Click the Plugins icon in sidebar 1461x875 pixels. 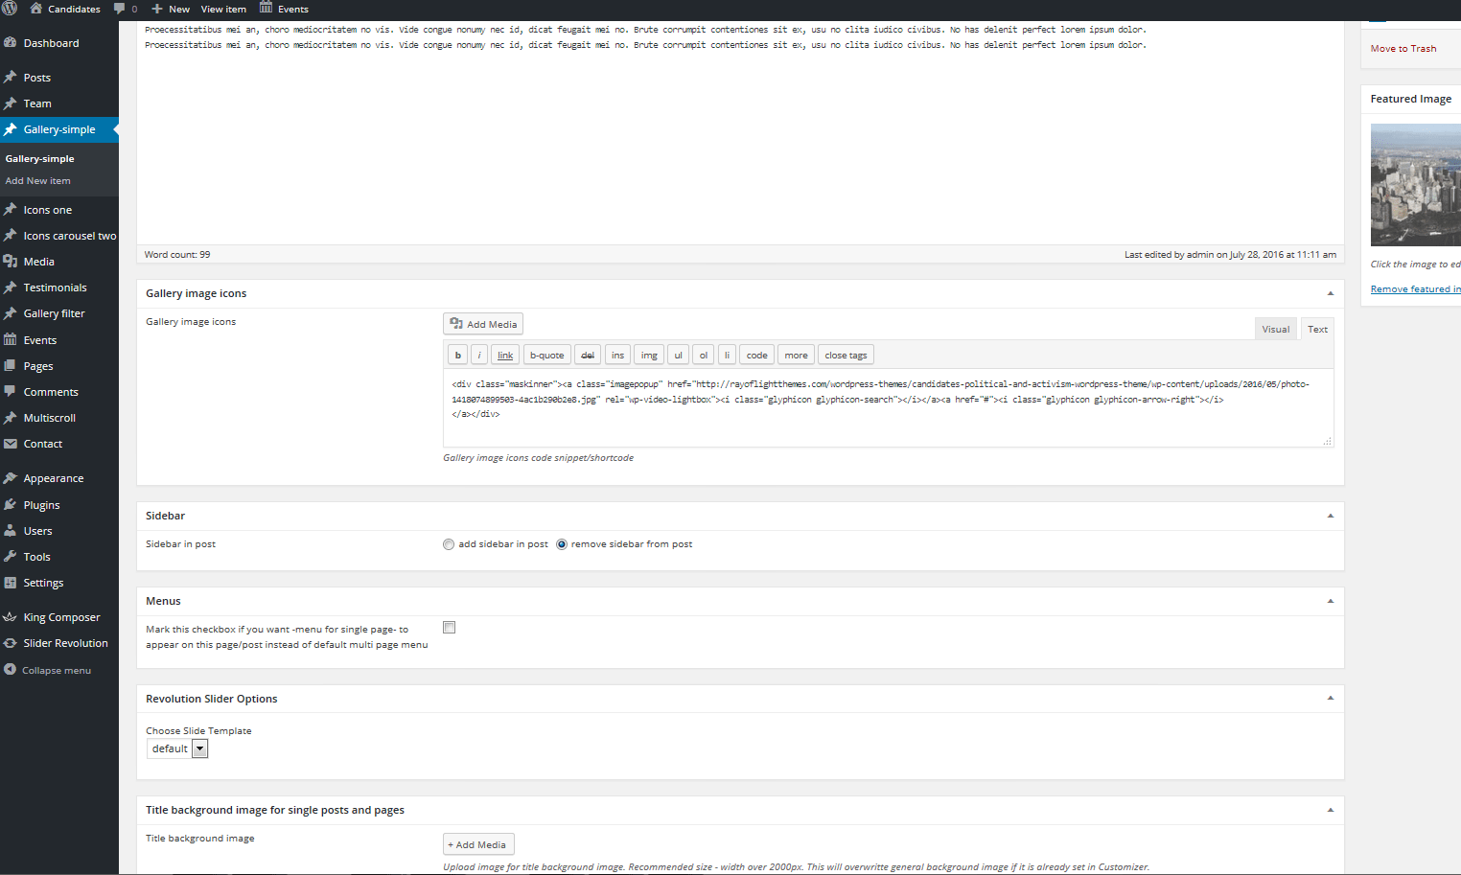click(x=11, y=505)
